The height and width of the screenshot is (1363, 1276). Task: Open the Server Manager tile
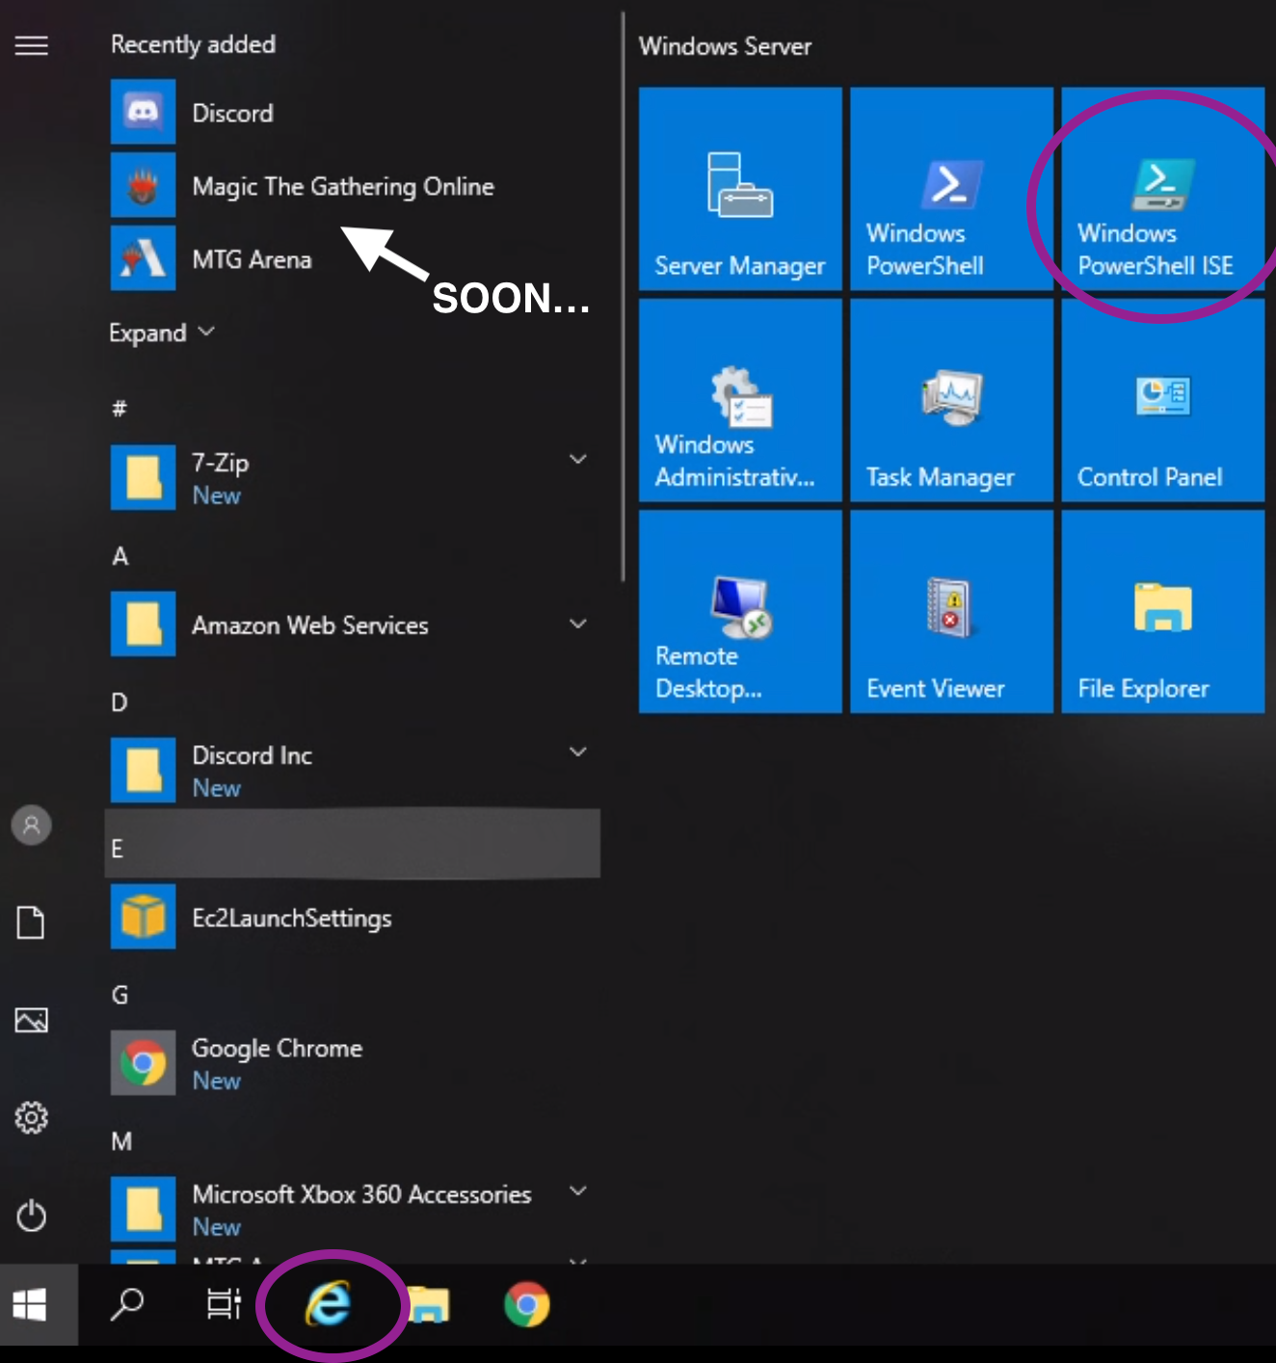click(740, 189)
